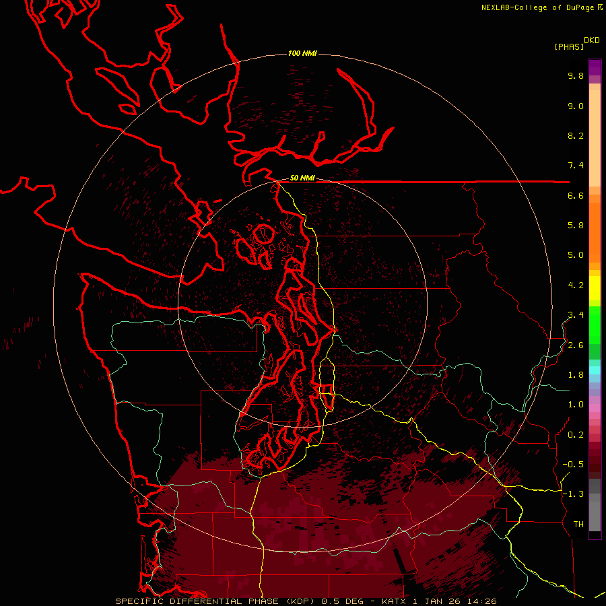
Task: Click the 2.6 scale value
Action: [x=576, y=345]
